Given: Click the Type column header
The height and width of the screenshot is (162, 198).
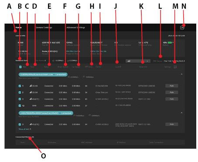Looking at the screenshot, I should 32,67.
